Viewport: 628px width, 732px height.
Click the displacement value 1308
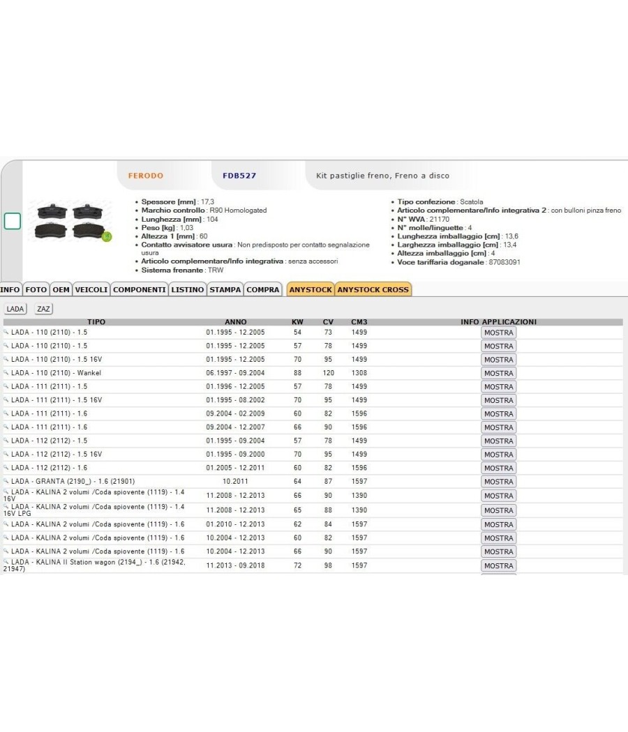pyautogui.click(x=359, y=373)
